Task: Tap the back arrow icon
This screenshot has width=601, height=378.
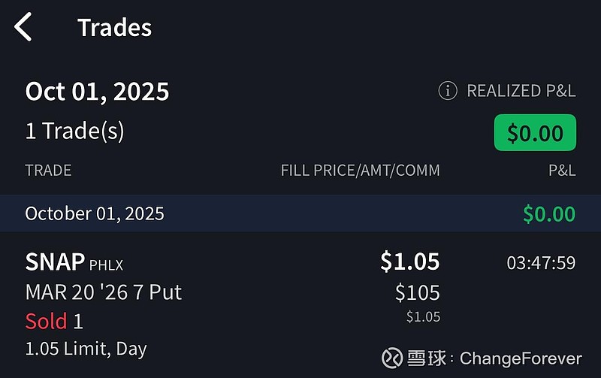Action: pos(24,28)
